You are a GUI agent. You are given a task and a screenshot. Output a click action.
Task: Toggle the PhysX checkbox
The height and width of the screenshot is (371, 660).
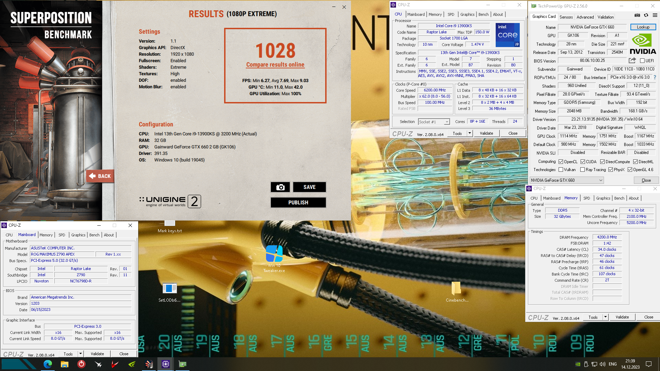tap(610, 170)
